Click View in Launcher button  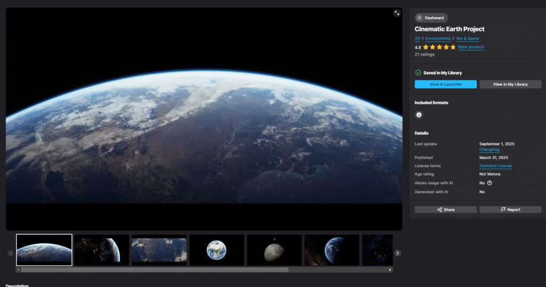[446, 84]
